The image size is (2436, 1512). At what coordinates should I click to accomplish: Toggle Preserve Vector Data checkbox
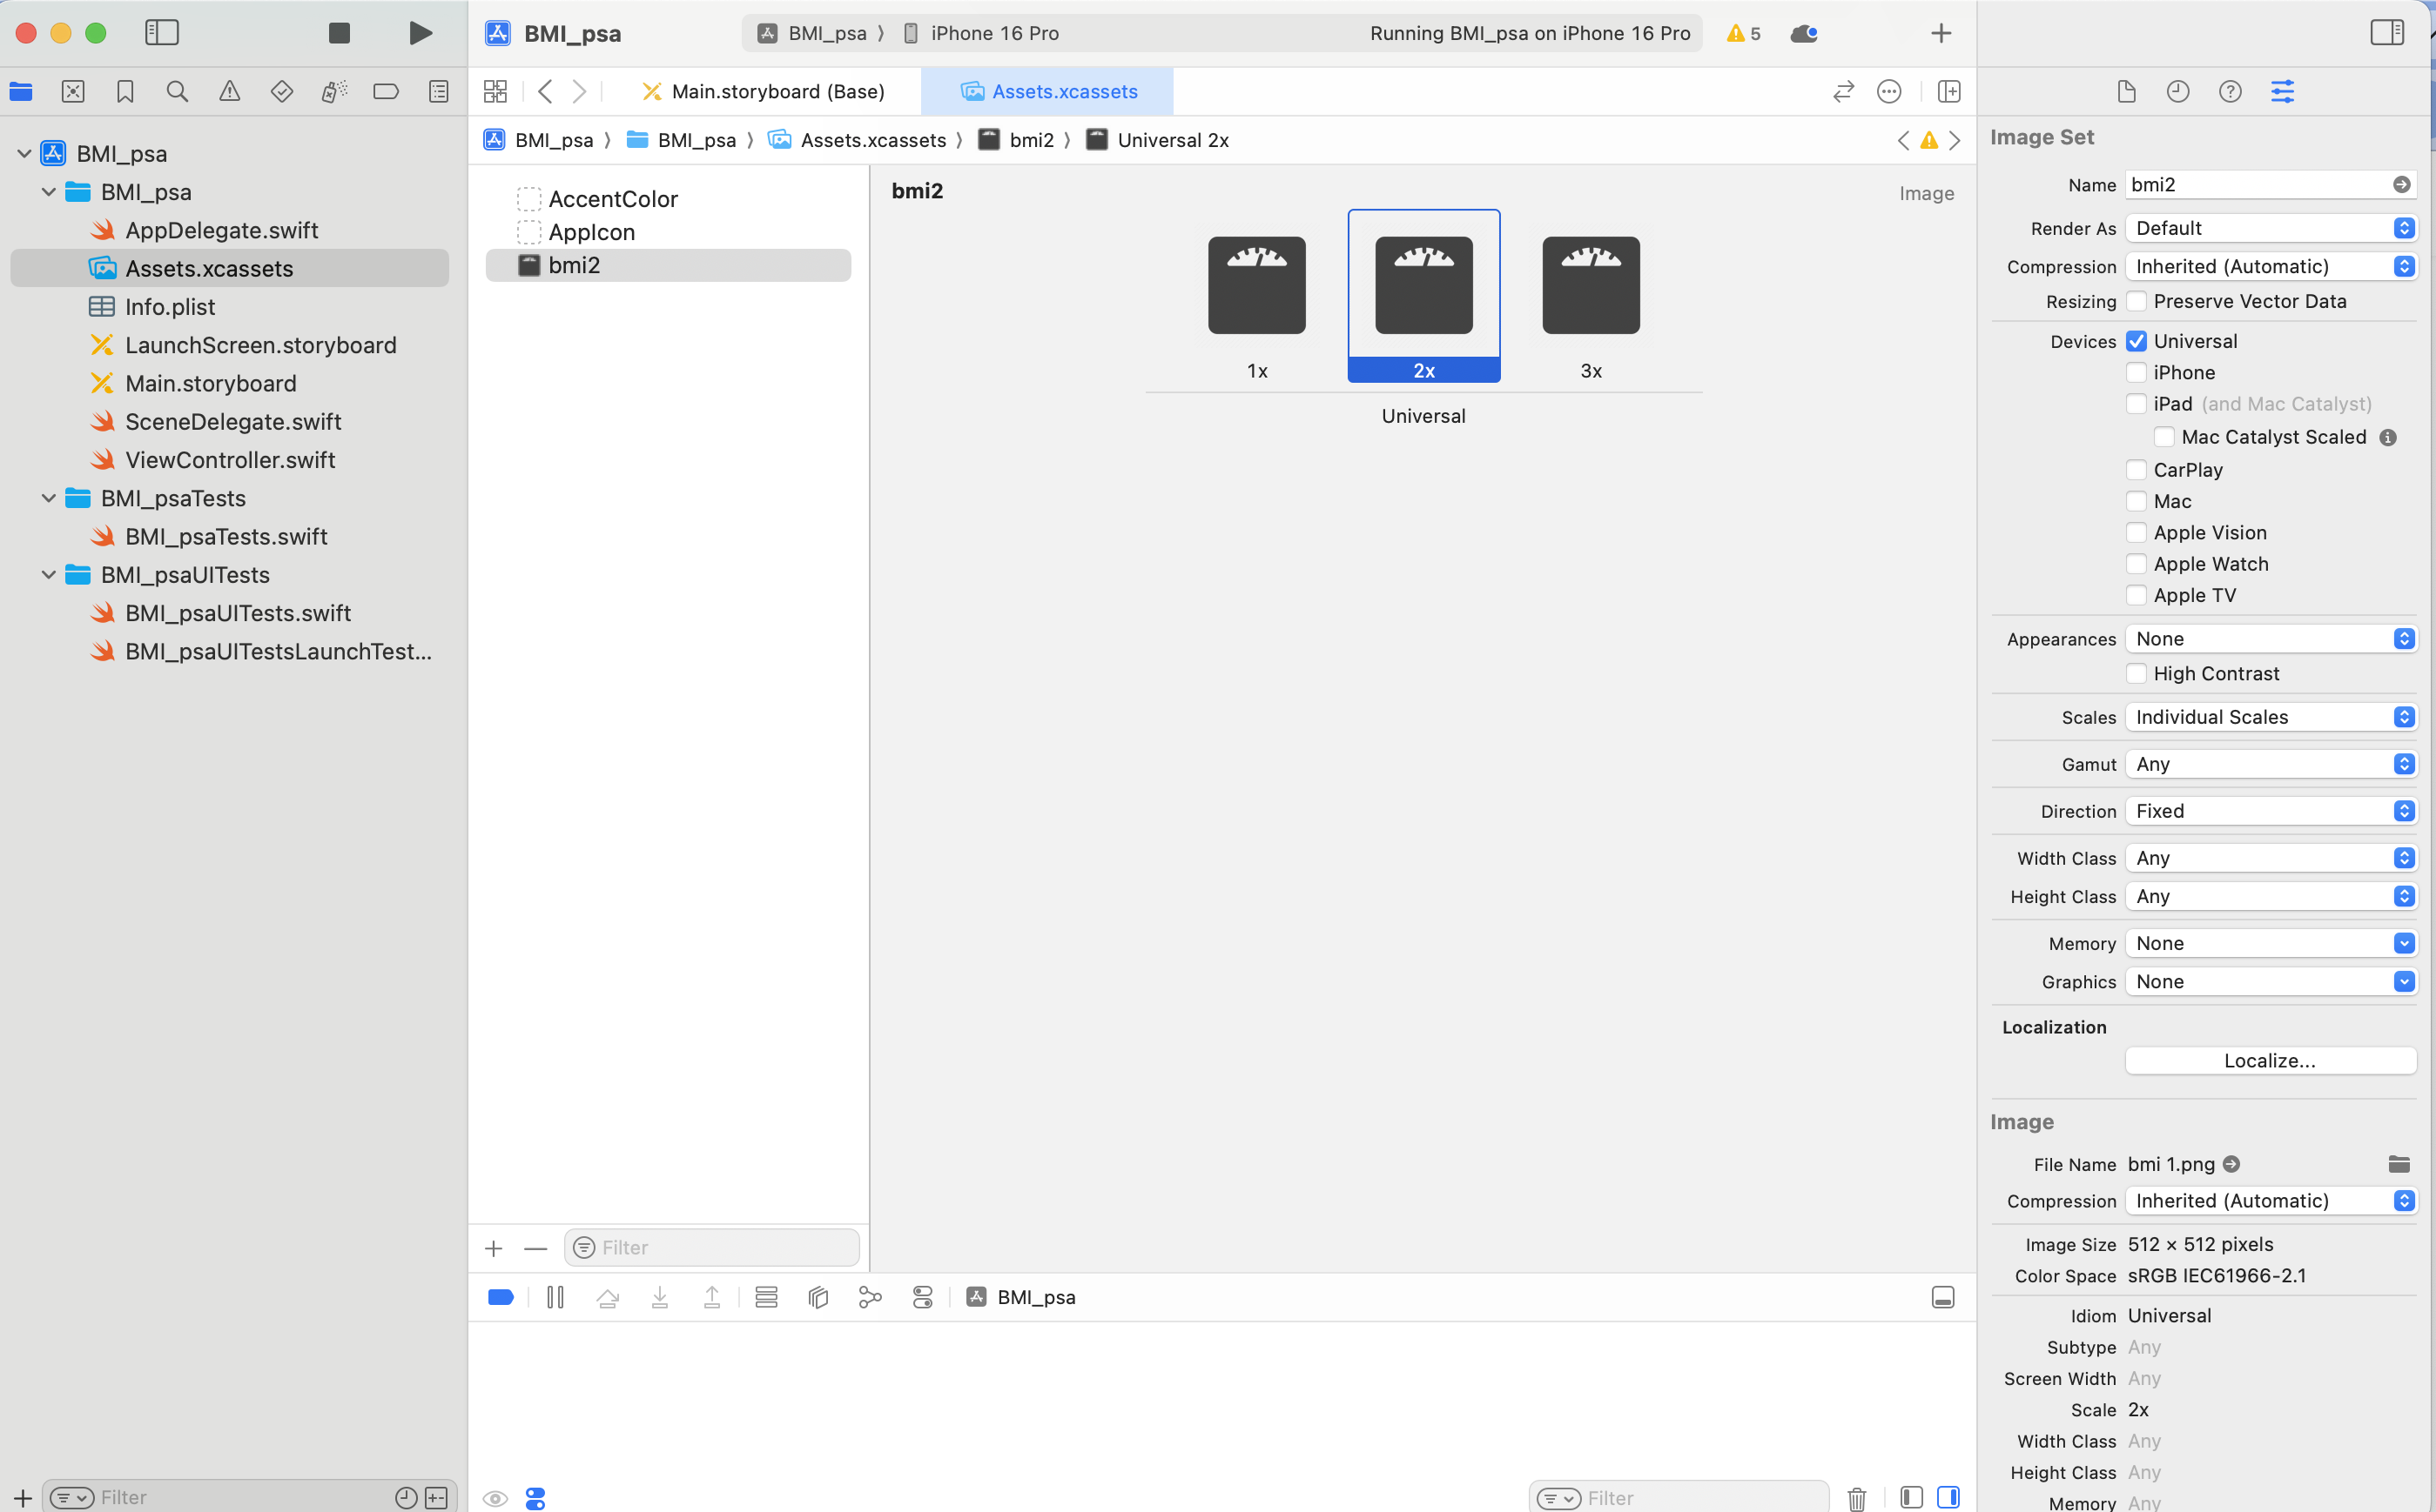[x=2136, y=301]
